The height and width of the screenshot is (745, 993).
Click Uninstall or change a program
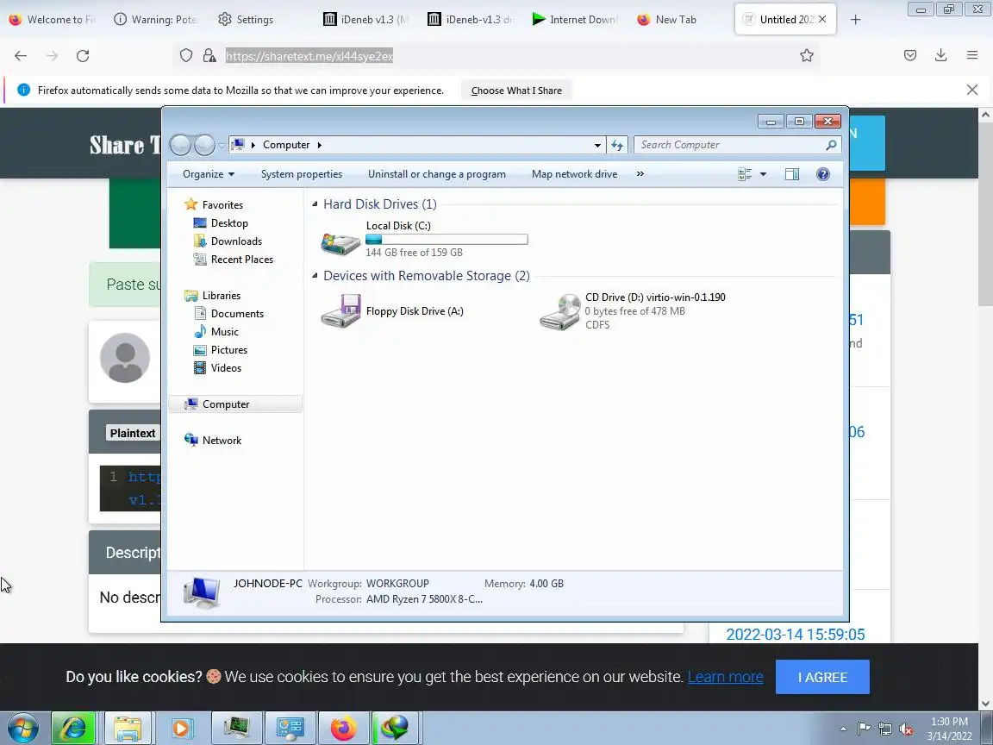437,174
